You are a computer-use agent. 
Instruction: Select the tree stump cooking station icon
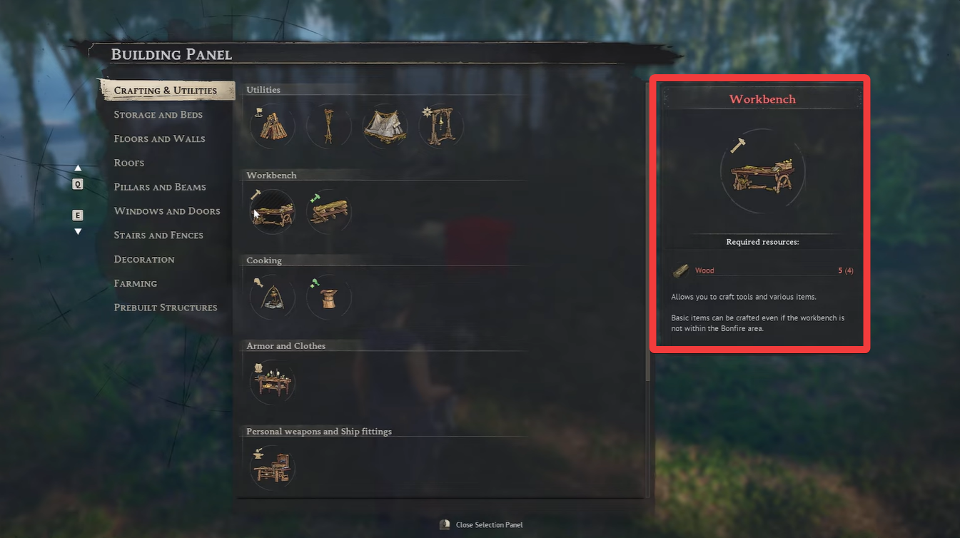coord(328,297)
